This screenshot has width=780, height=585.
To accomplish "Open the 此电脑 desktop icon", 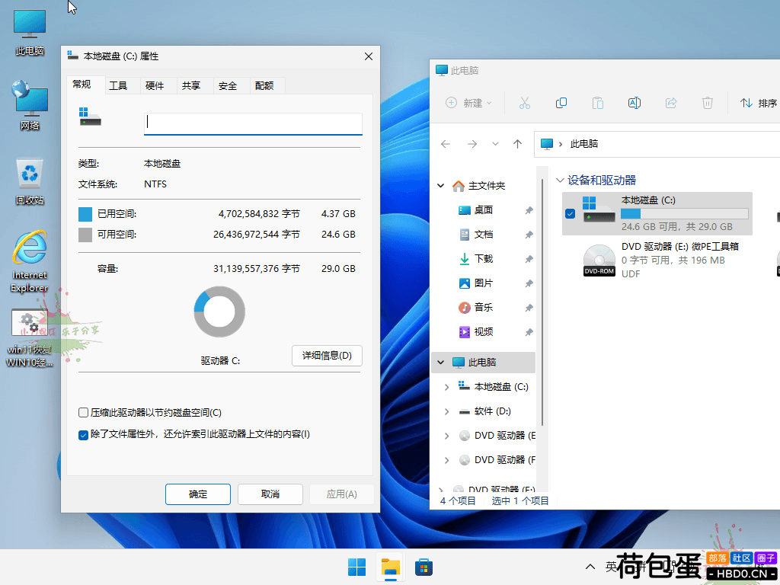I will [30, 32].
